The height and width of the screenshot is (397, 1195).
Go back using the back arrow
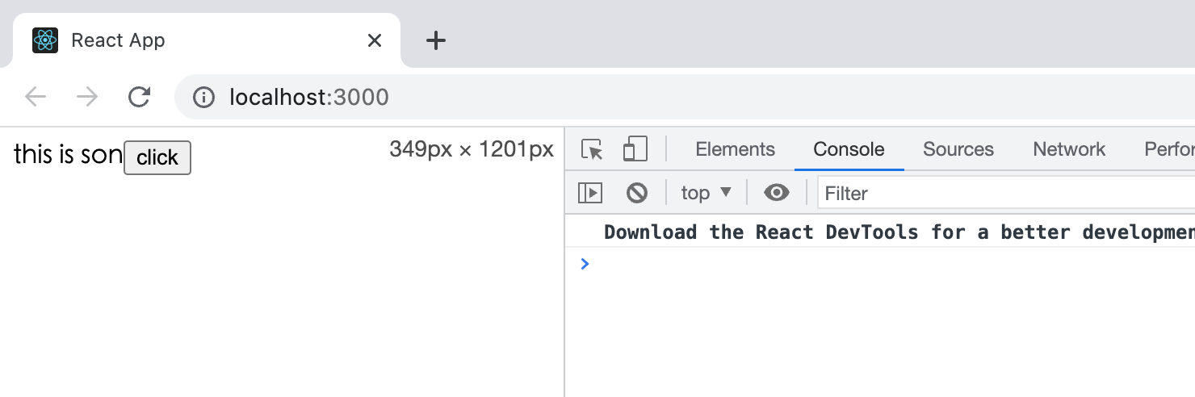[36, 98]
